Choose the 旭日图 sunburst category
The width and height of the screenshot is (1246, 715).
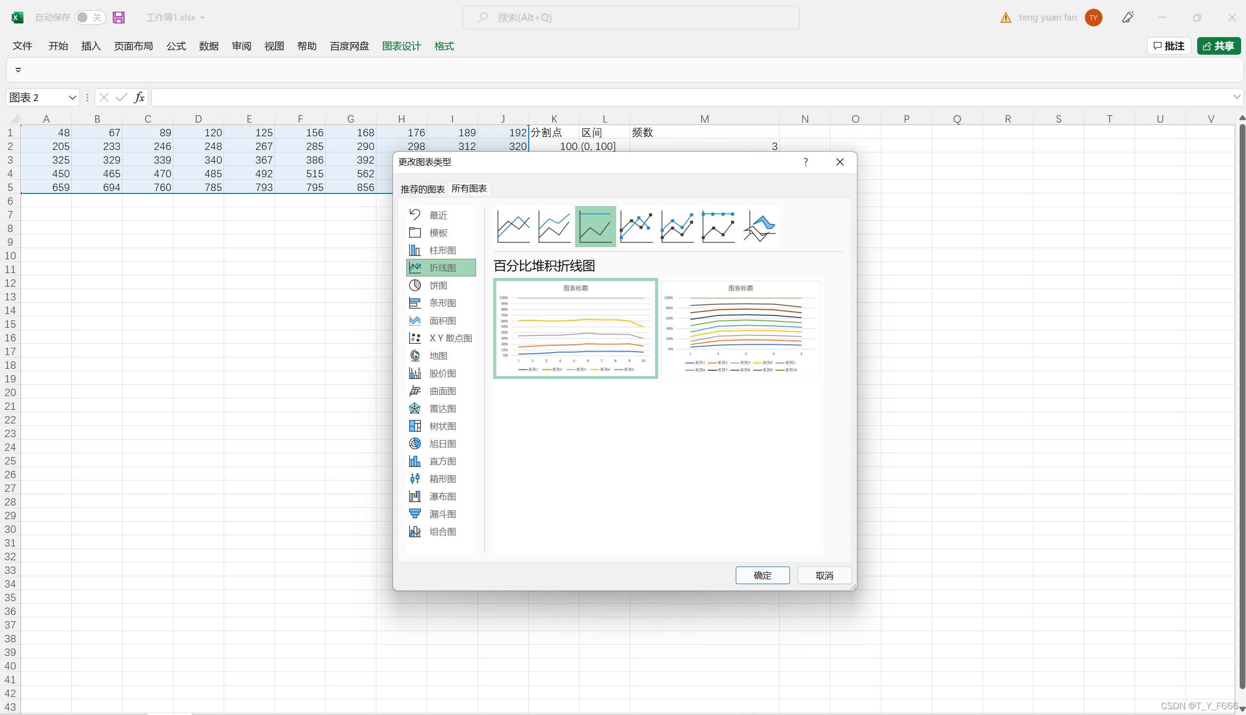(440, 444)
